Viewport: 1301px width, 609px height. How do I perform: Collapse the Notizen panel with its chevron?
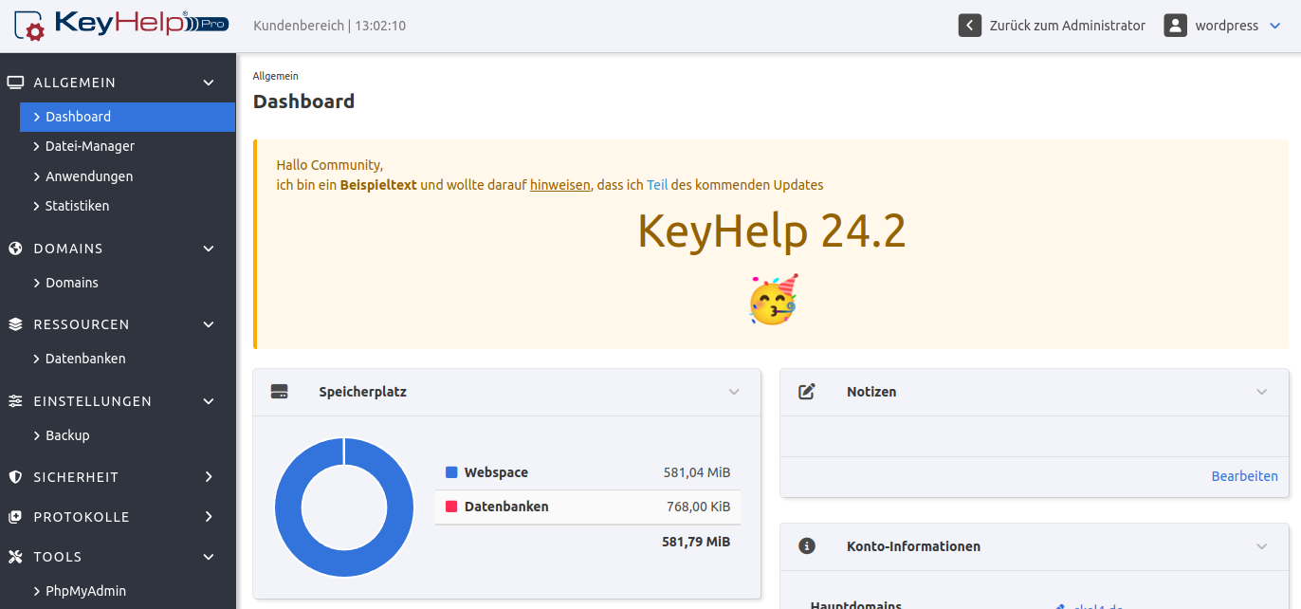tap(1261, 392)
